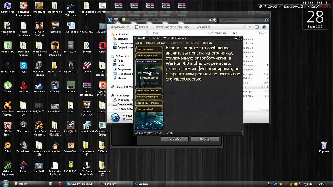Open the warrun.blizzard.ru link

149,128
